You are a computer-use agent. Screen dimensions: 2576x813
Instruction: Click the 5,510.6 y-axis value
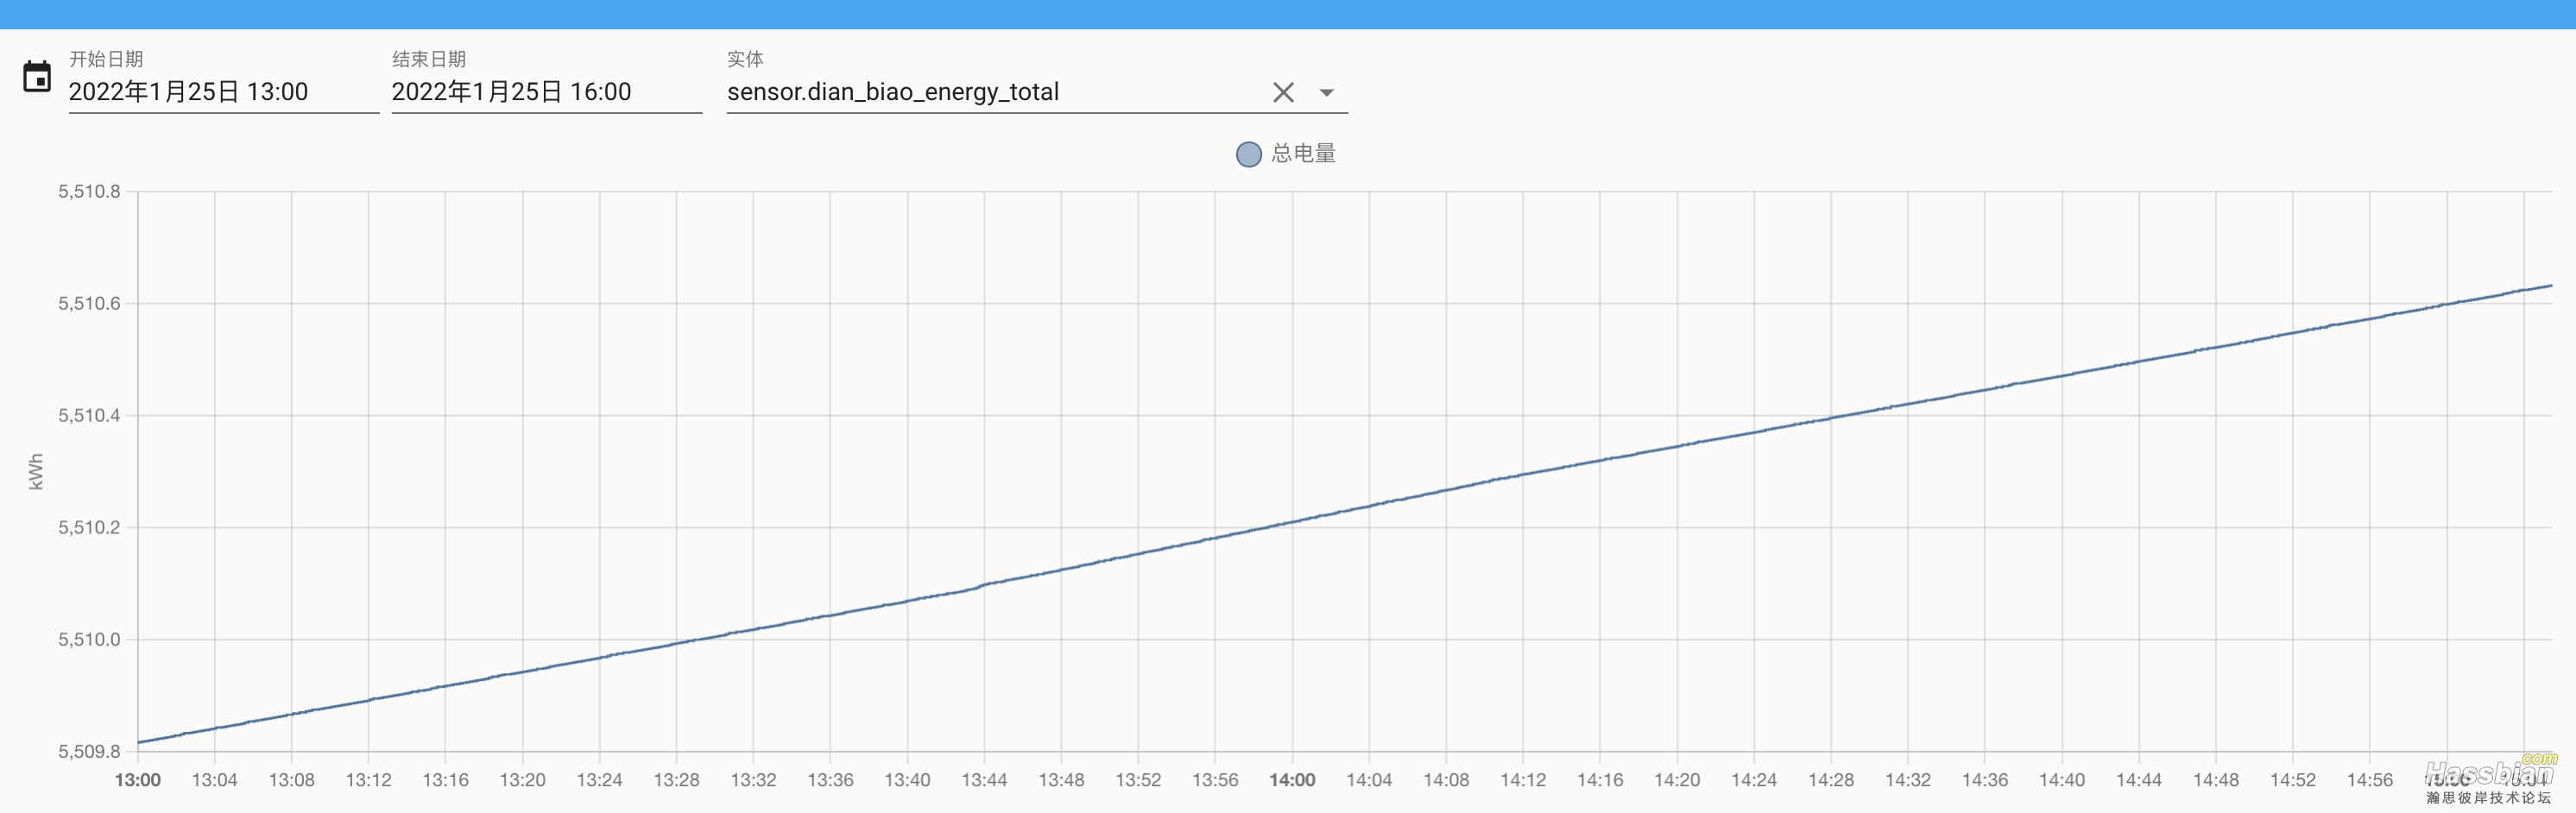tap(89, 303)
